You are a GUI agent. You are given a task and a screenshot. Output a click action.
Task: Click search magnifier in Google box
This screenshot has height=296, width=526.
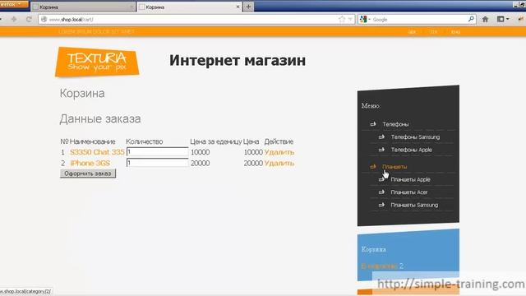click(471, 19)
